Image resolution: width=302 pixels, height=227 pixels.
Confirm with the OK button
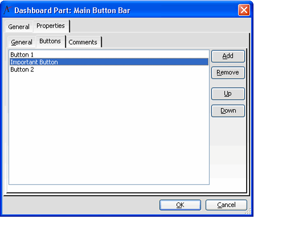pos(180,205)
